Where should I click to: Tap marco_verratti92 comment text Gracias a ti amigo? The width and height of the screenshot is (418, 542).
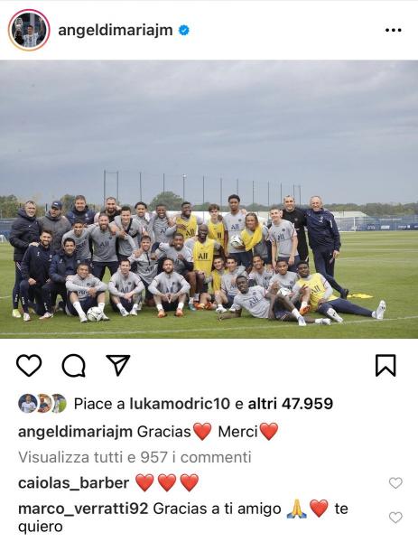click(x=217, y=509)
